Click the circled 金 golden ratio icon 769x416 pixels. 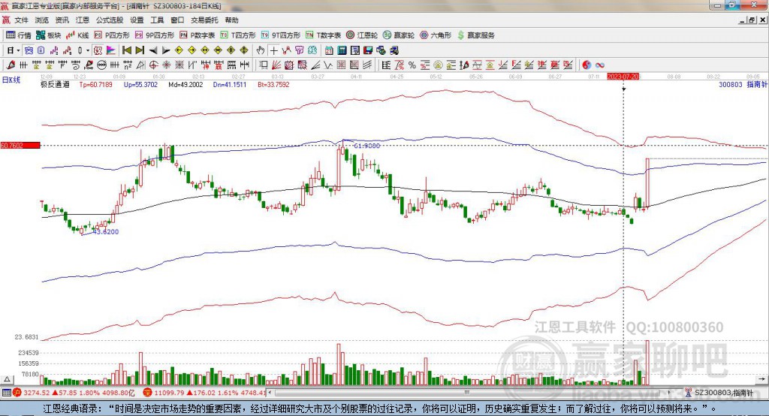coord(438,65)
